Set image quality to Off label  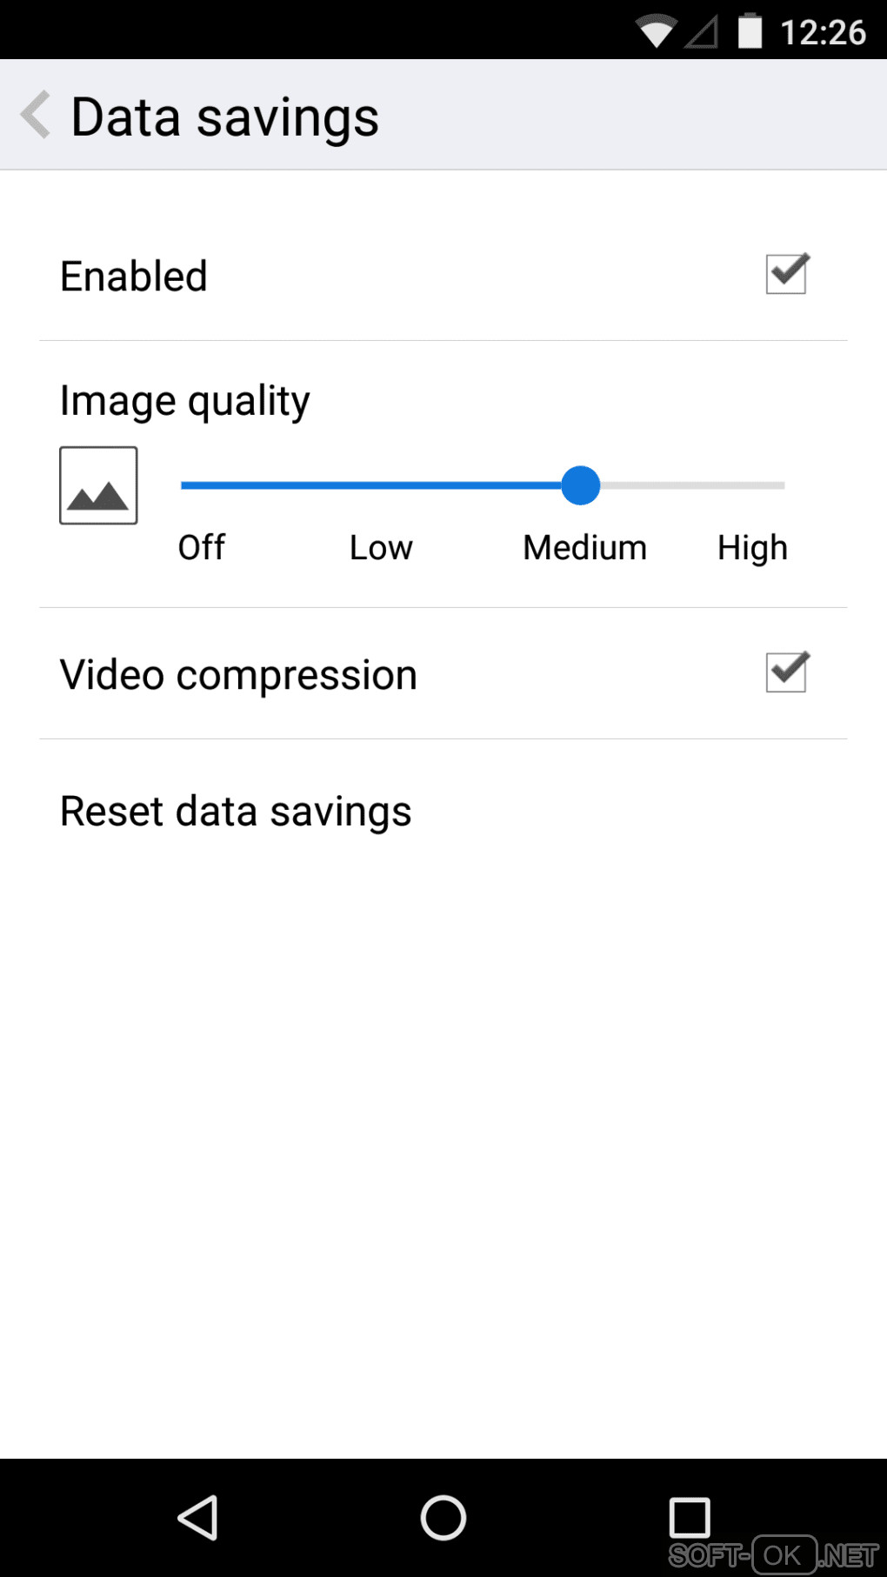pyautogui.click(x=201, y=547)
